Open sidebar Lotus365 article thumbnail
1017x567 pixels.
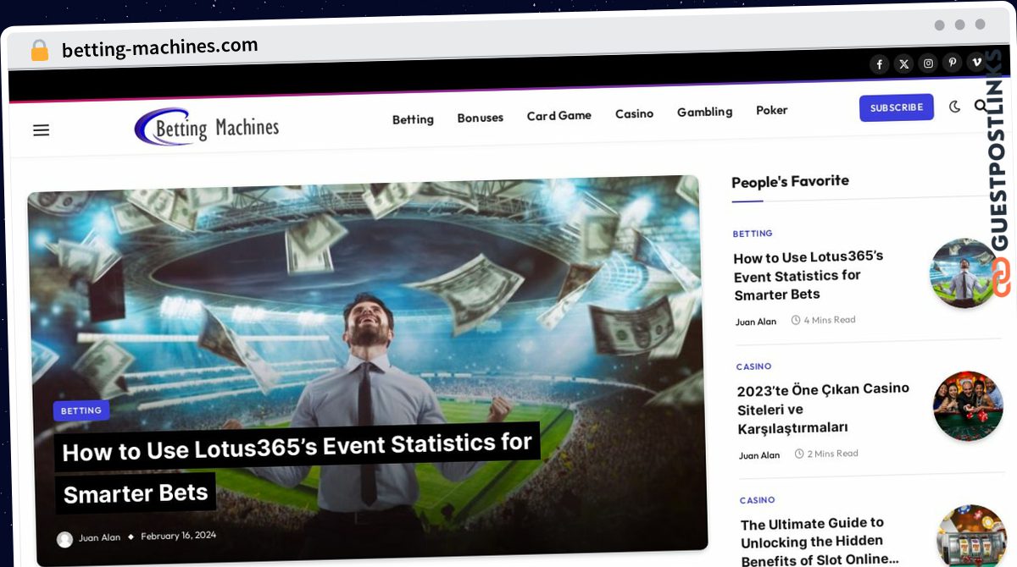(964, 272)
